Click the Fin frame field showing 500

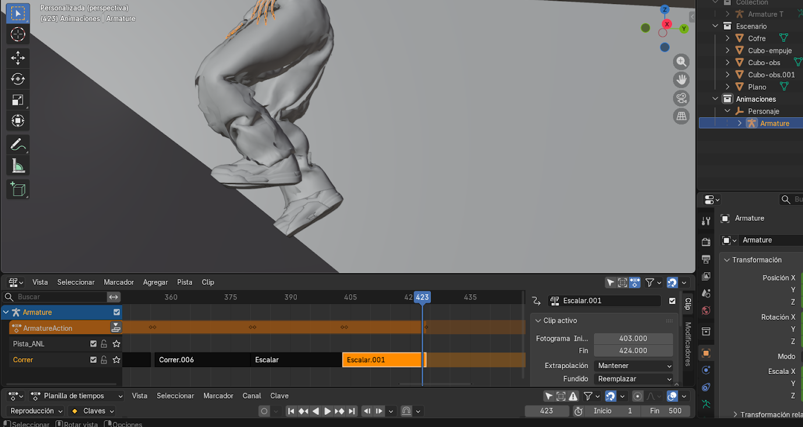point(666,411)
